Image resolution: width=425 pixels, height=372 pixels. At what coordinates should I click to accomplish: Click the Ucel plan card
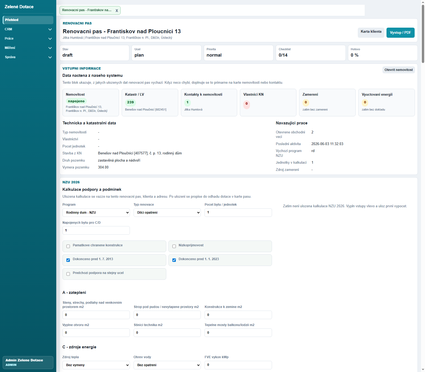tap(167, 53)
